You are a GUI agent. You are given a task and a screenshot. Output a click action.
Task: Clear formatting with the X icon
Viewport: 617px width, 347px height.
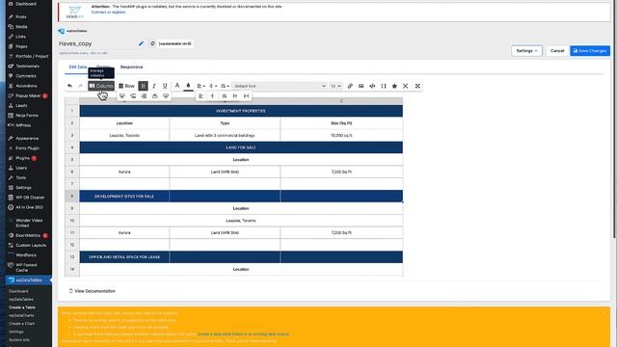tap(405, 86)
